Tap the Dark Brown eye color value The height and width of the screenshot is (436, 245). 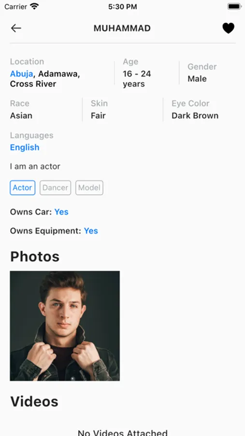pos(195,116)
